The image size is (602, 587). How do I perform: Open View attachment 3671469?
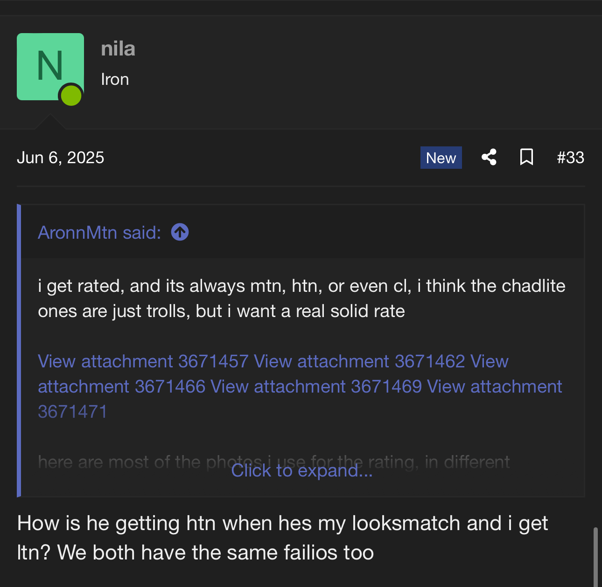tap(316, 387)
